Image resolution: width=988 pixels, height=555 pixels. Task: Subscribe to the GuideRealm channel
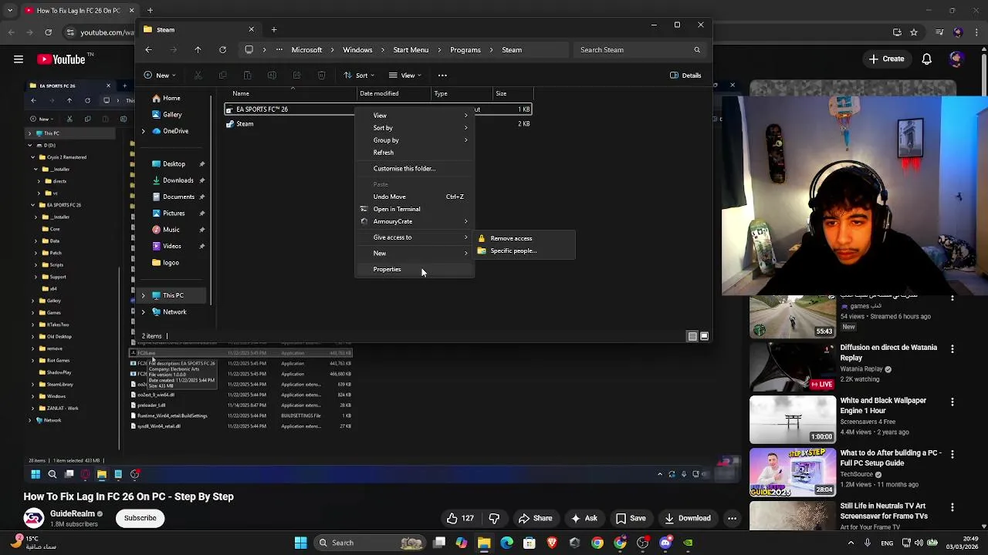(x=140, y=518)
